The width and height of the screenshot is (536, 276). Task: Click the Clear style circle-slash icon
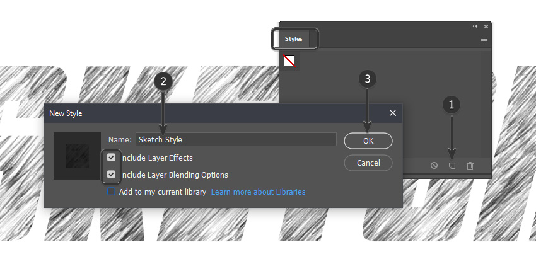point(434,166)
